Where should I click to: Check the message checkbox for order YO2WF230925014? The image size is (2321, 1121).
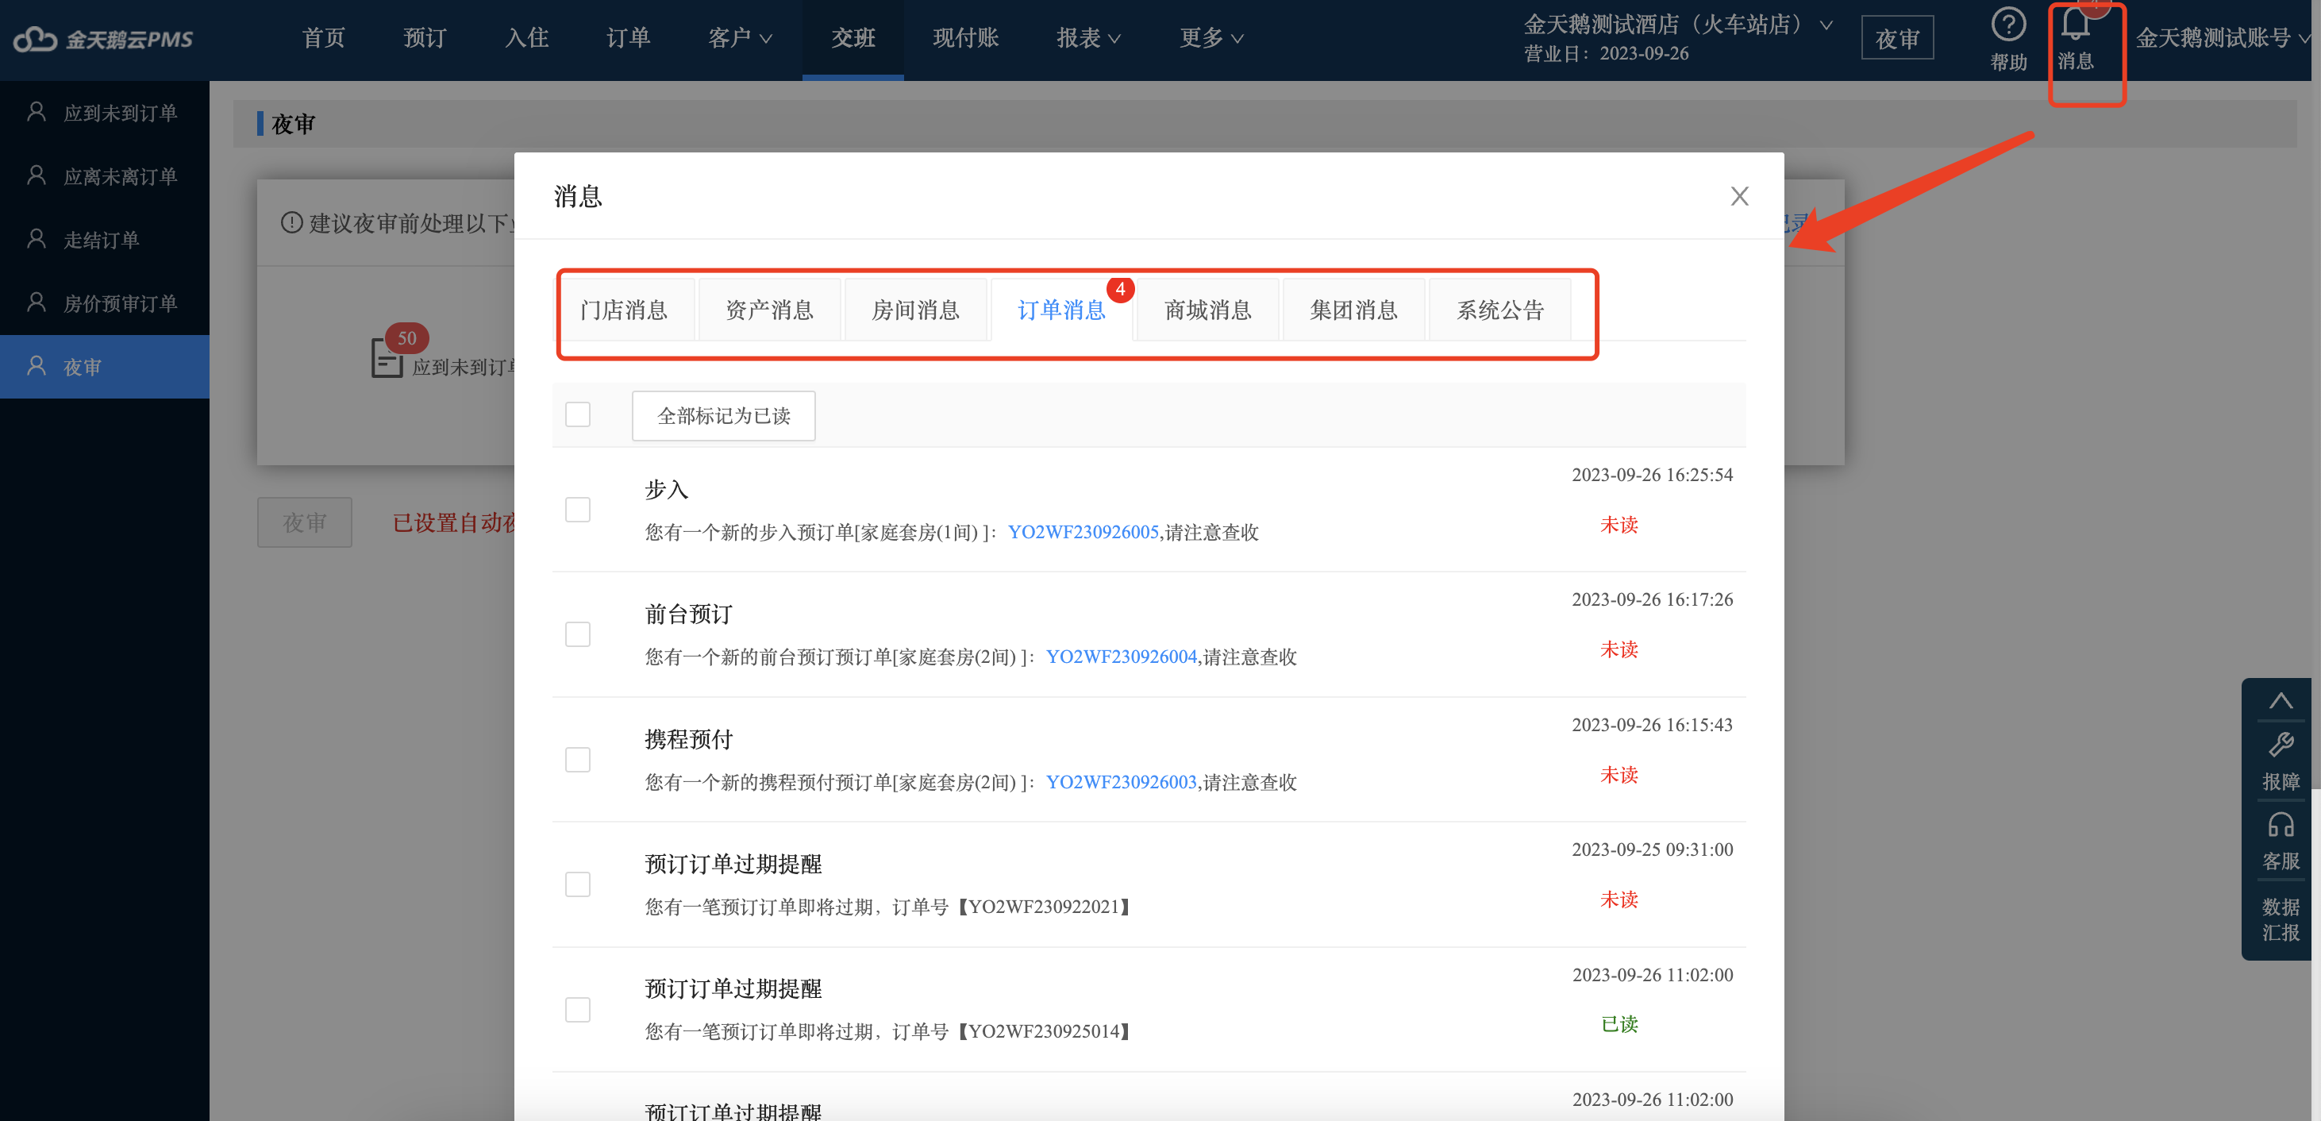point(578,1009)
